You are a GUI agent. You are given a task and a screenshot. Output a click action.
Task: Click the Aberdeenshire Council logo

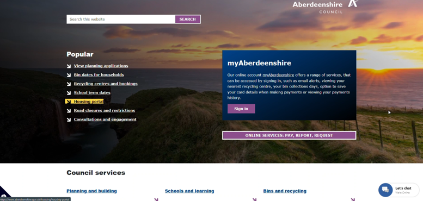coord(325,7)
